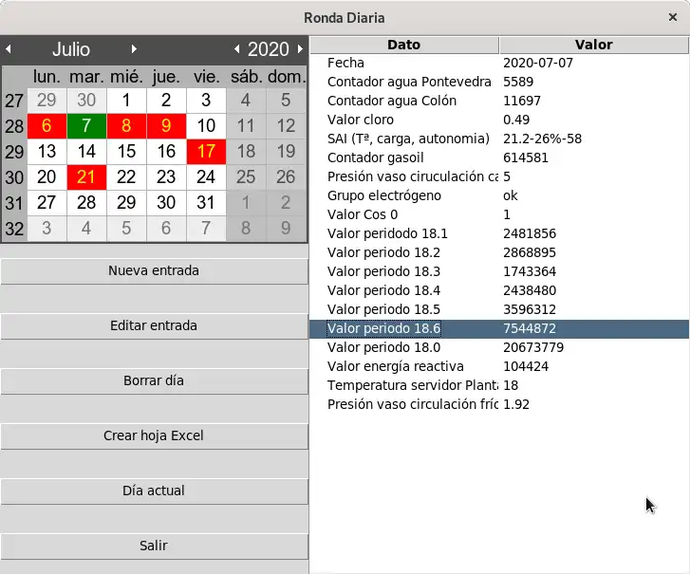Sort by the Valor column header
Image resolution: width=690 pixels, height=574 pixels.
click(x=593, y=45)
